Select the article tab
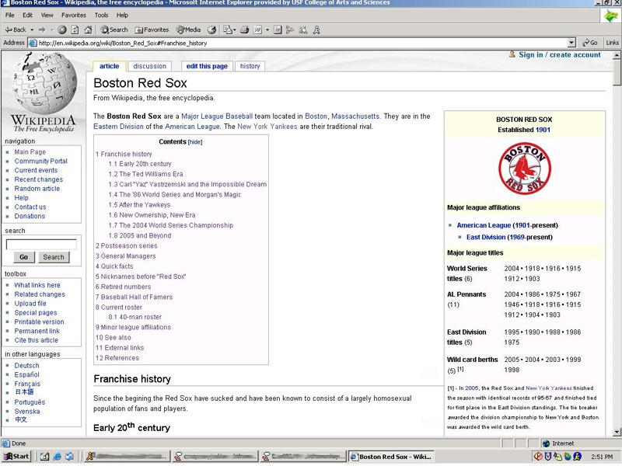The image size is (622, 466). point(109,66)
